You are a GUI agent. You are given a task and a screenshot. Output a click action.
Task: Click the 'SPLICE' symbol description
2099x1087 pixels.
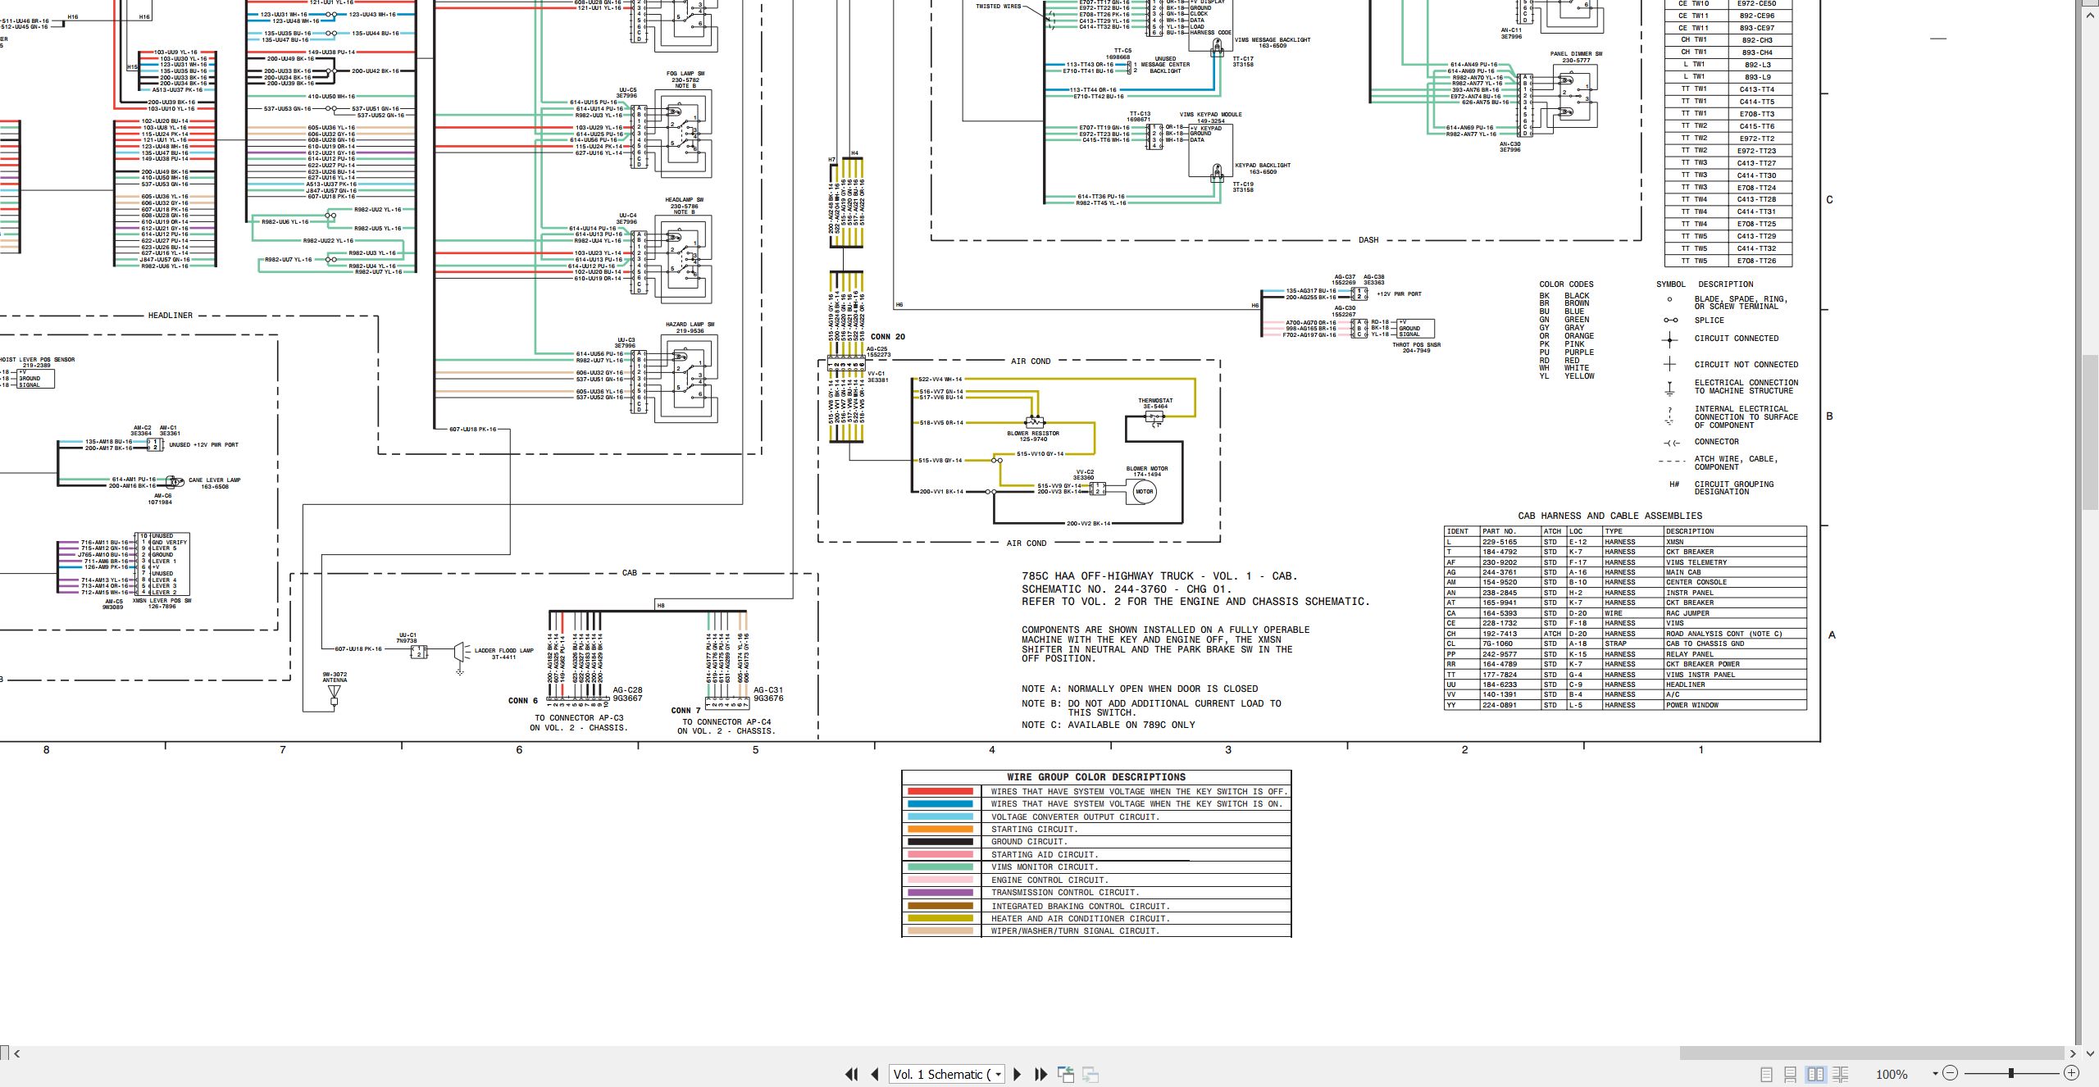pos(1709,321)
